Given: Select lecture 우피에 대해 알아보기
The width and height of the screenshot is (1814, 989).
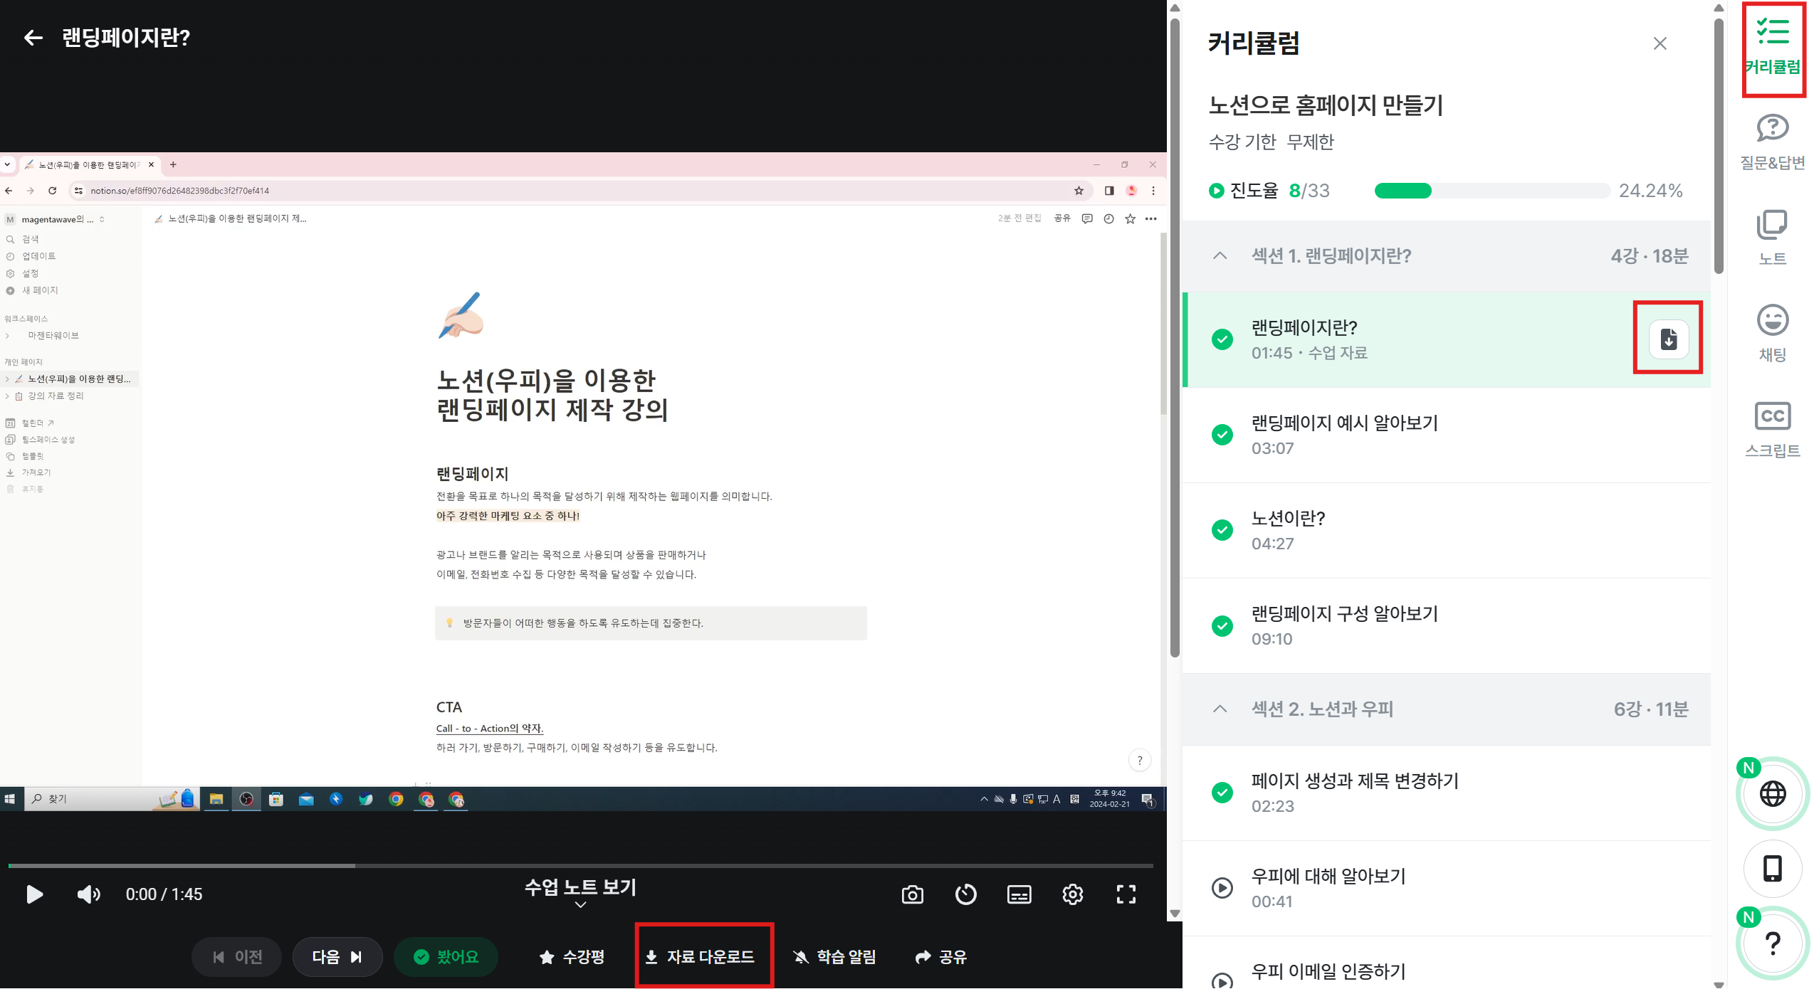Looking at the screenshot, I should click(x=1447, y=888).
